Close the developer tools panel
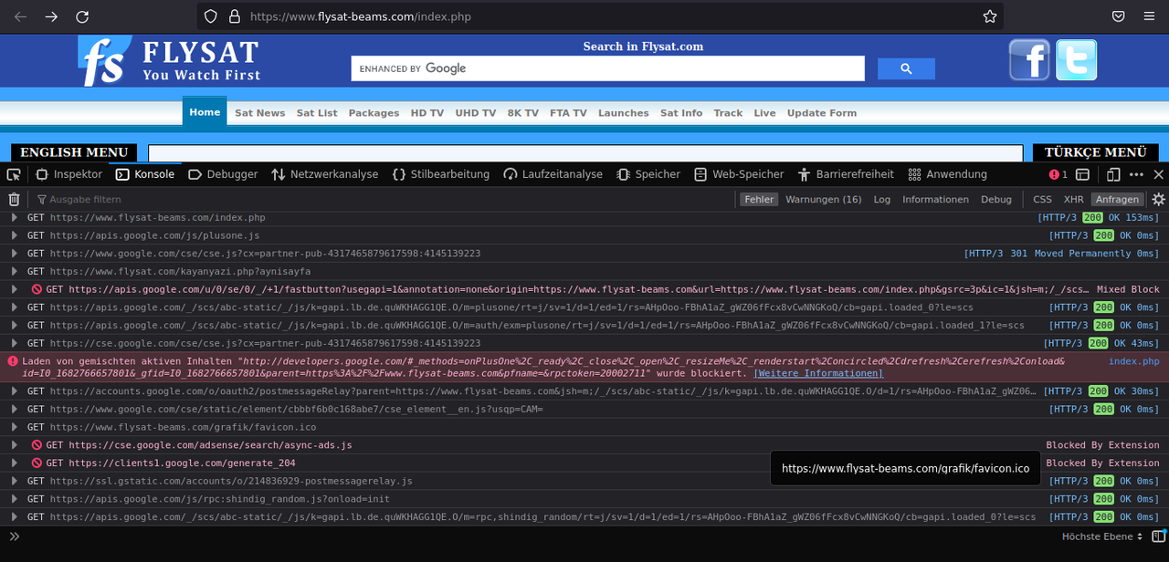 point(1158,174)
